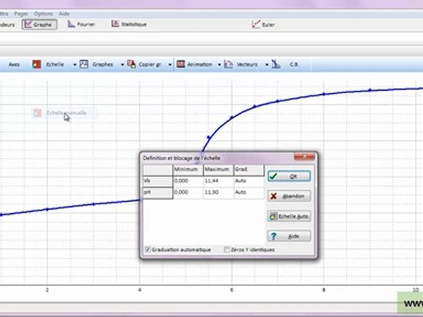Click the C.B. toolbar icon
Screen dimensions: 423x317
pos(276,64)
